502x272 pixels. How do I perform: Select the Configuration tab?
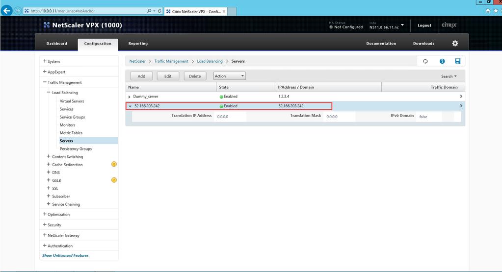tap(98, 44)
